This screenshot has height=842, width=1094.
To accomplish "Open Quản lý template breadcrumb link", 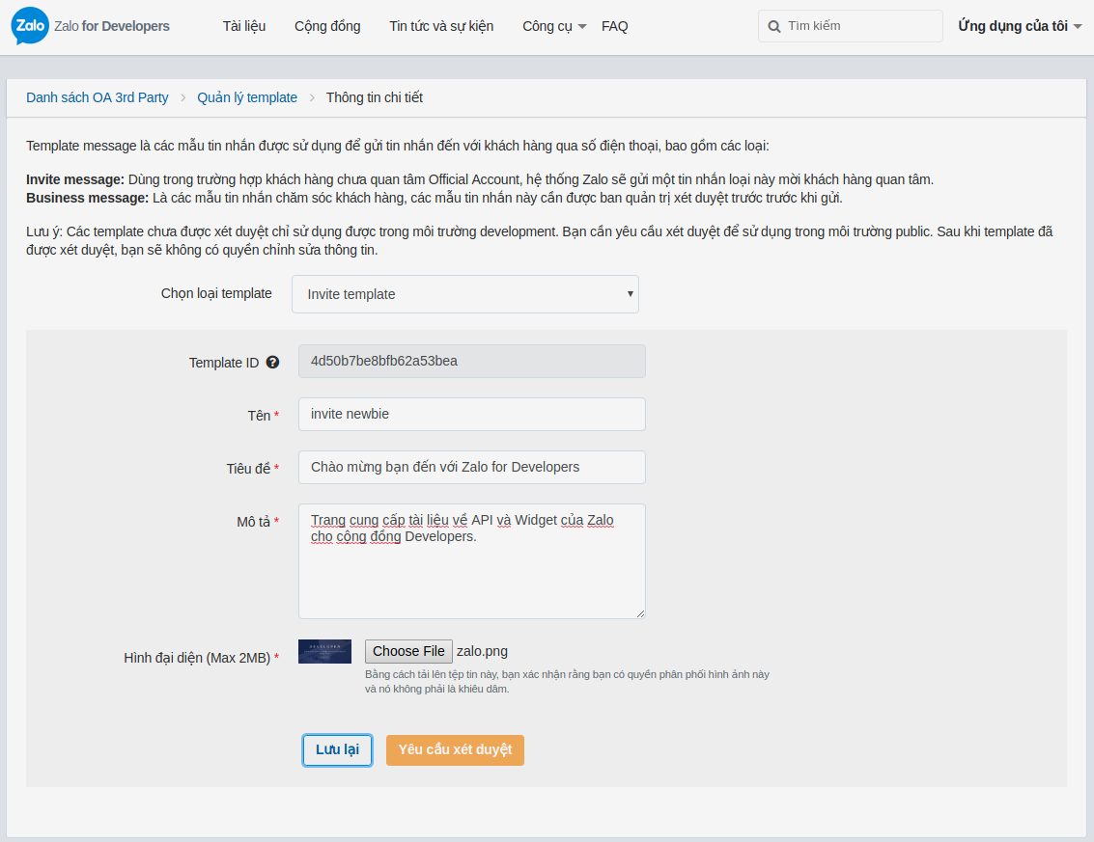I will click(x=247, y=97).
